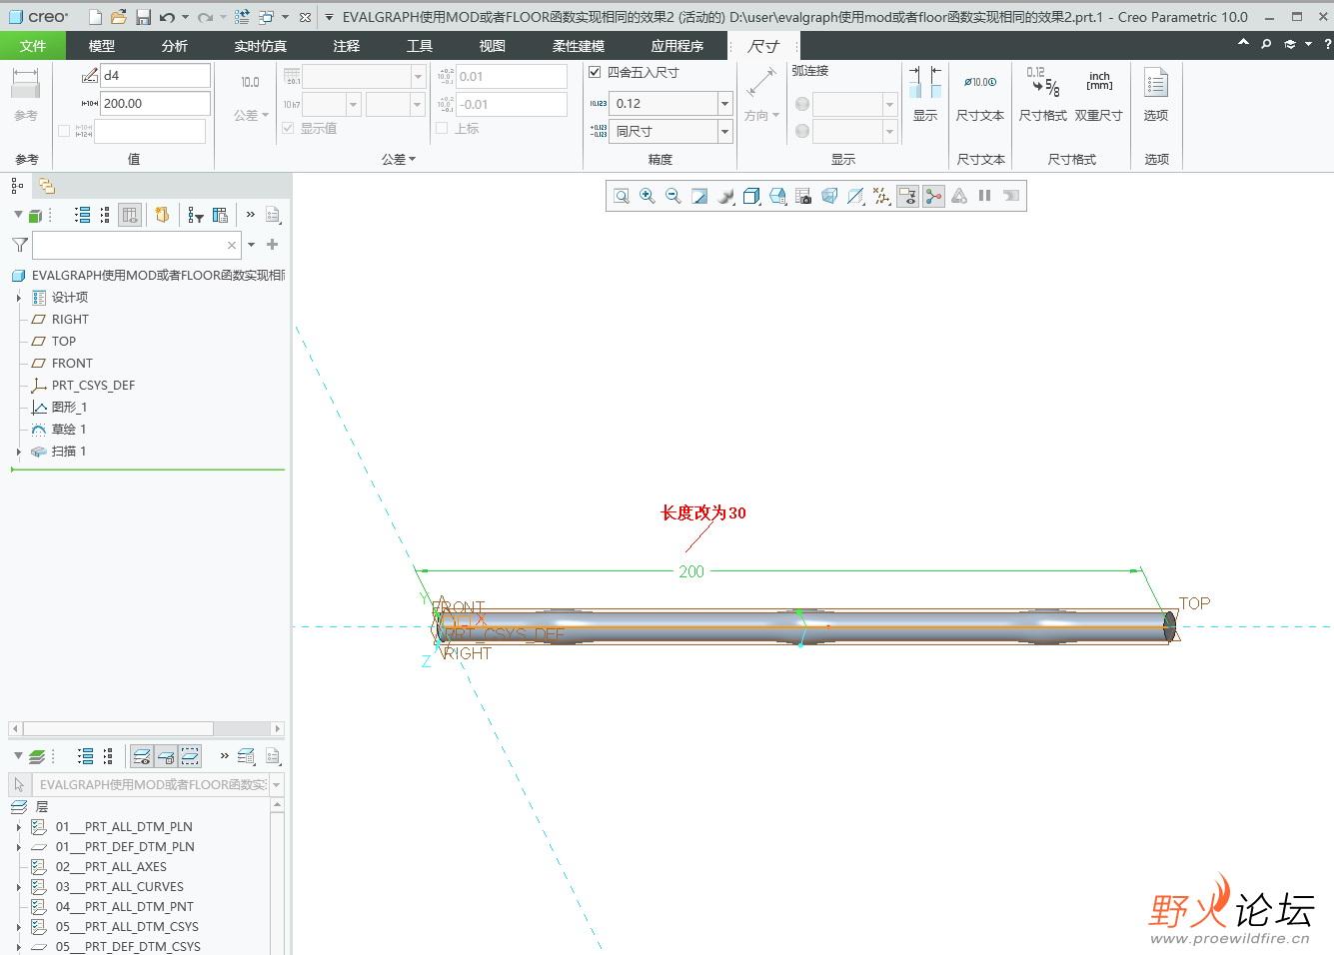This screenshot has height=955, width=1334.
Task: Toggle the 显示值 checkbox
Action: point(288,128)
